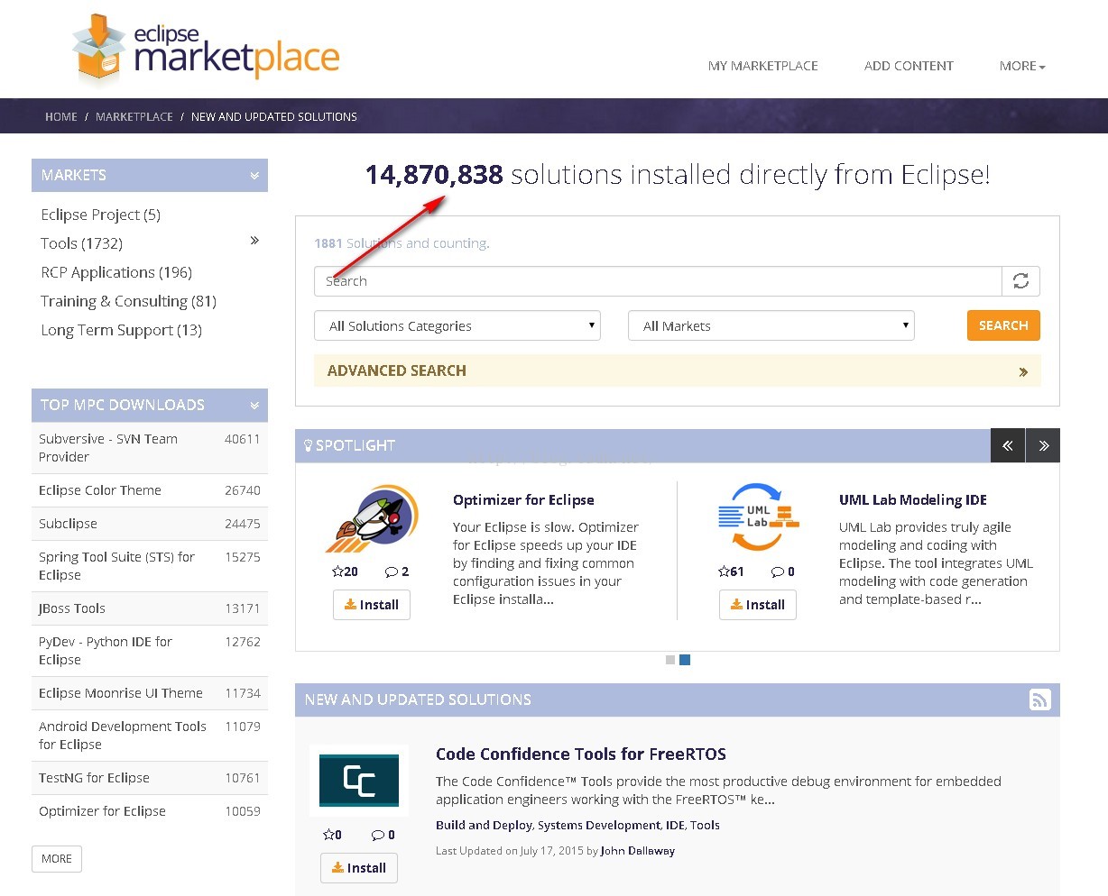Image resolution: width=1108 pixels, height=896 pixels.
Task: Open RCP Applications market
Action: click(x=116, y=272)
